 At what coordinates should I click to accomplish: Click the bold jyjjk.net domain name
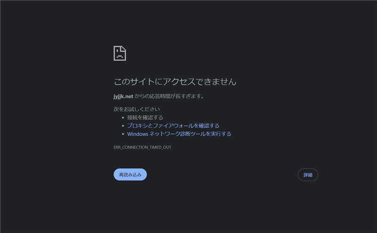point(123,96)
